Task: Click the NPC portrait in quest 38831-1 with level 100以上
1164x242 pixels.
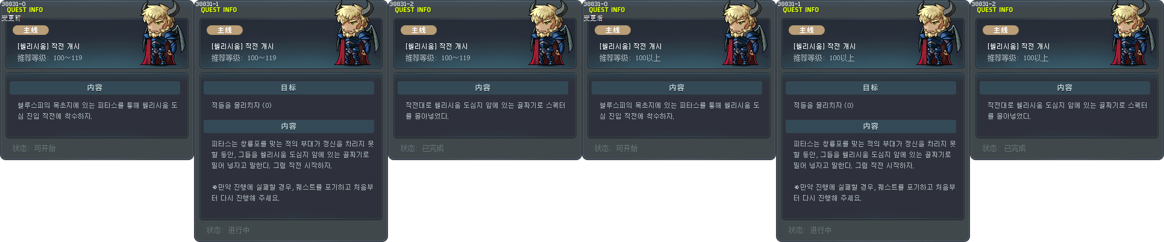Action: (936, 33)
